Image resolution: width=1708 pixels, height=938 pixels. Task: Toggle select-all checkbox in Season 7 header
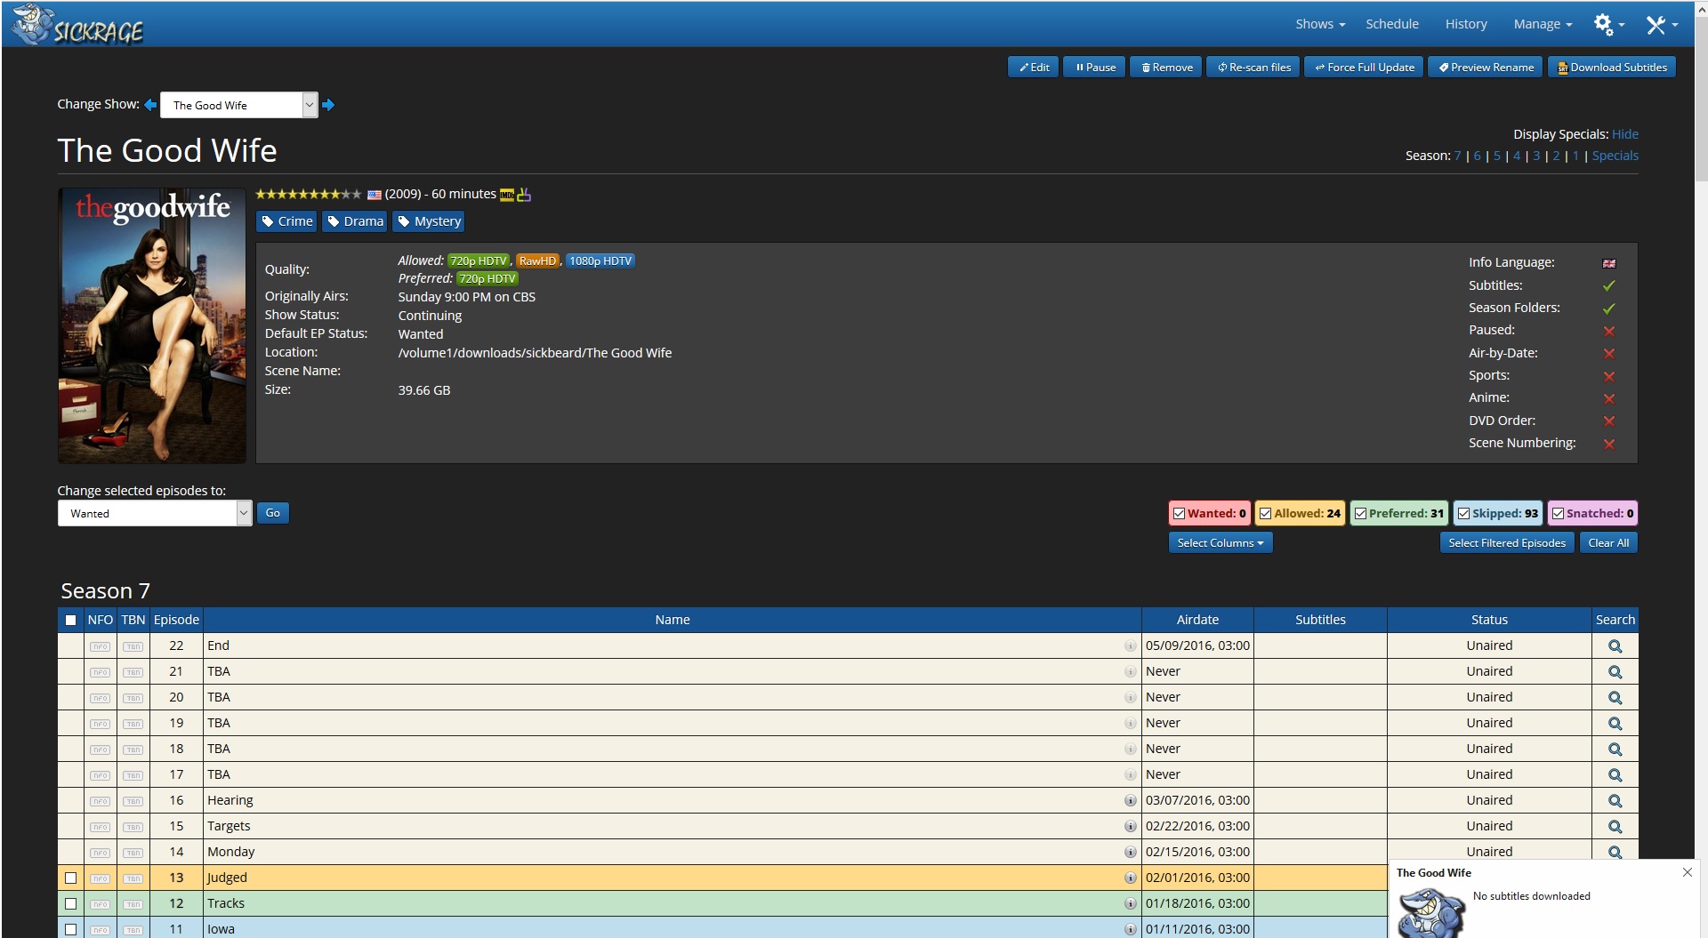pyautogui.click(x=71, y=620)
